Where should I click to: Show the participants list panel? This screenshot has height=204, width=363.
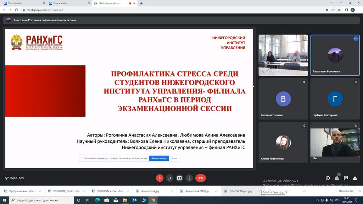[337, 178]
